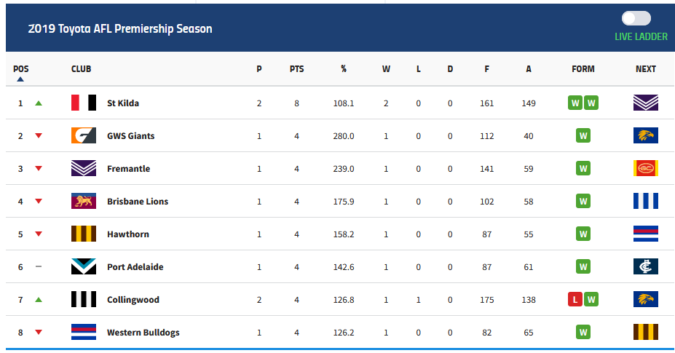The width and height of the screenshot is (675, 353).
Task: Sort ladder by POS column arrow
Action: pyautogui.click(x=20, y=79)
